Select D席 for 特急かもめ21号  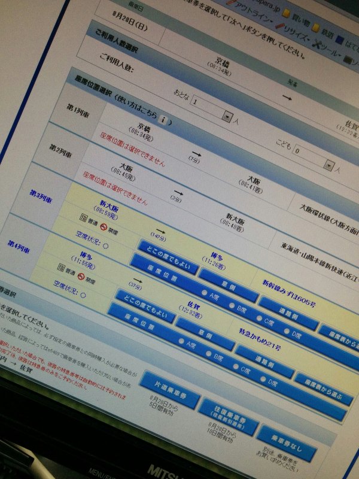coord(263,379)
